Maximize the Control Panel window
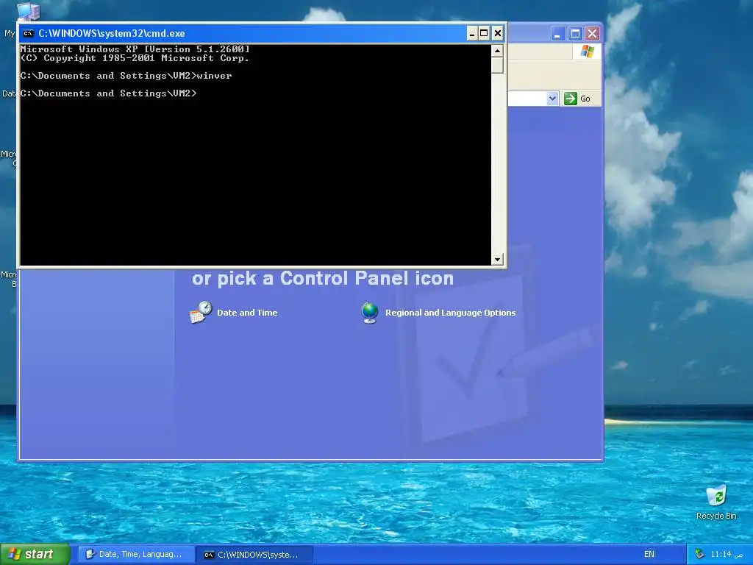 575,34
